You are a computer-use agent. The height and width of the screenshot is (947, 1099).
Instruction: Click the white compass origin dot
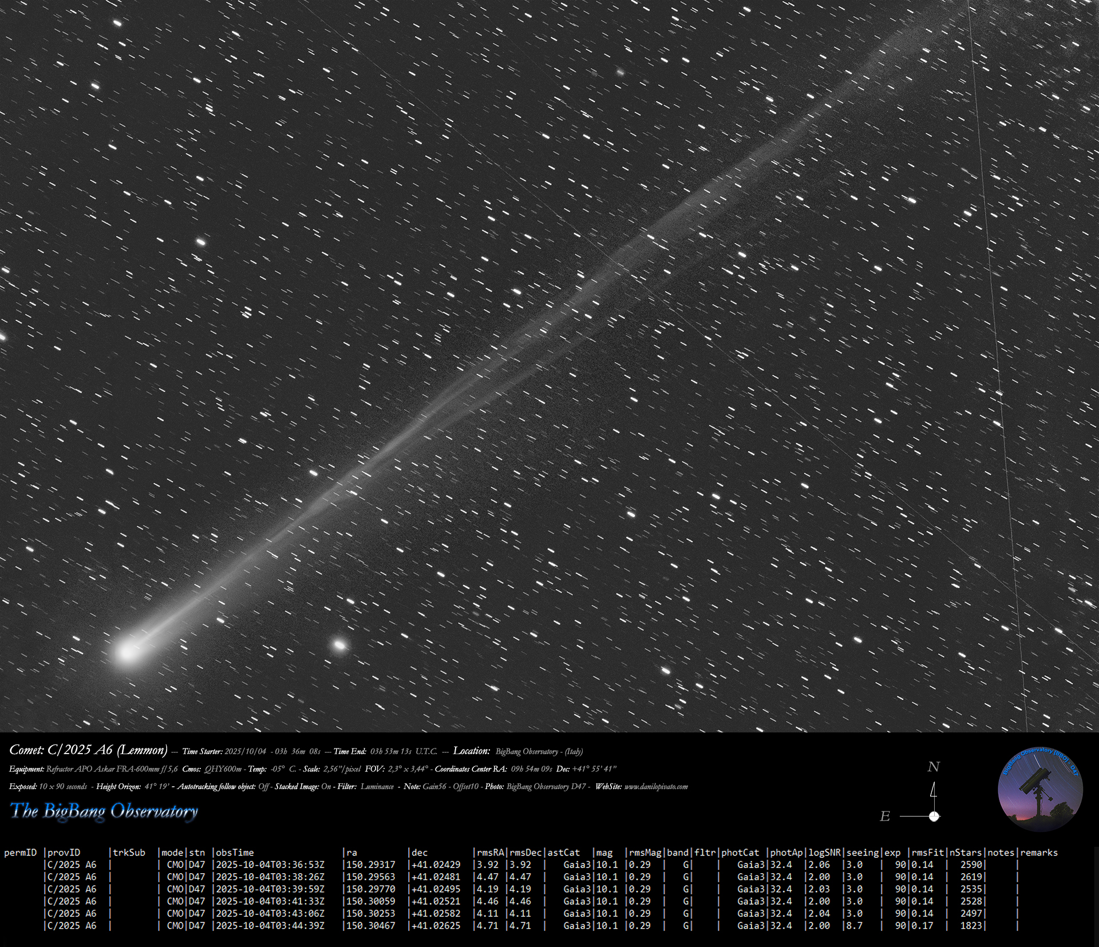click(934, 817)
